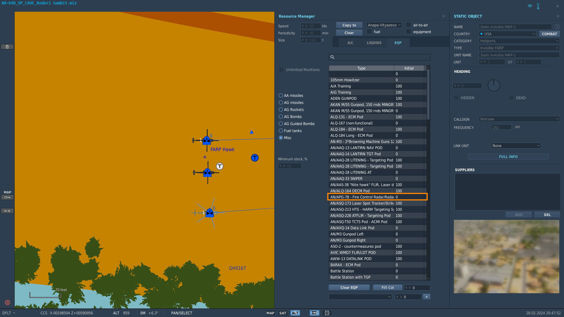Screen dimensions: 564x317
Task: Click the red exit icon in the bottom corner
Action: pyautogui.click(x=8, y=302)
